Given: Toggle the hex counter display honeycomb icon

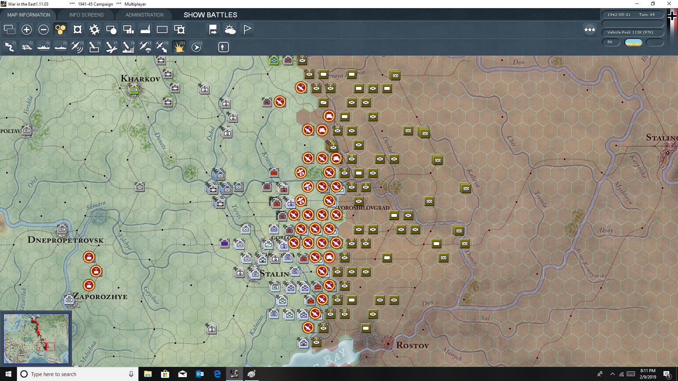Looking at the screenshot, I should coord(60,30).
